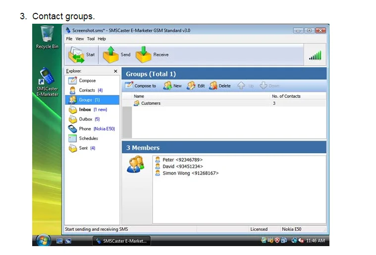Open the Help menu
The image size is (376, 255).
pos(102,39)
